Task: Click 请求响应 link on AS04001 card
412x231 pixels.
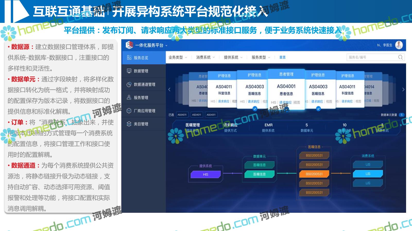Action: (285, 102)
